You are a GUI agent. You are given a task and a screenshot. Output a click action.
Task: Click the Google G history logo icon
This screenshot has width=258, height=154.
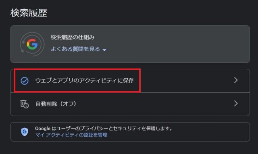coord(32,44)
